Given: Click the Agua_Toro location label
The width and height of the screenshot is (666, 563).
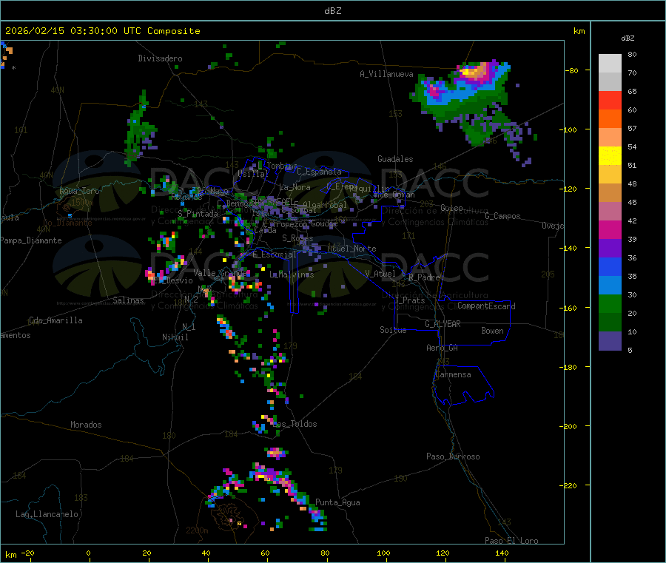Looking at the screenshot, I should pos(79,191).
